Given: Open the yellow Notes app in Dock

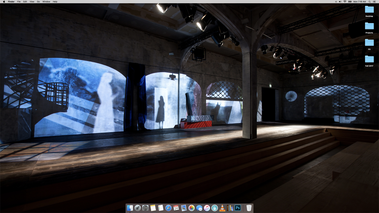Looking at the screenshot, I should pyautogui.click(x=153, y=208).
